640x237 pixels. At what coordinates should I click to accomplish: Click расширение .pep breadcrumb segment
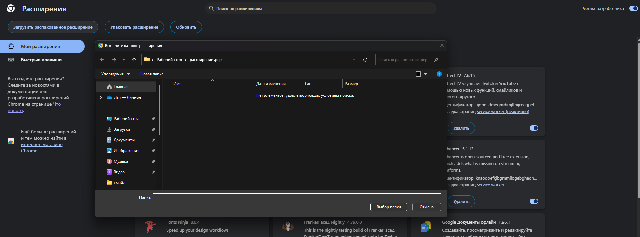click(x=206, y=60)
